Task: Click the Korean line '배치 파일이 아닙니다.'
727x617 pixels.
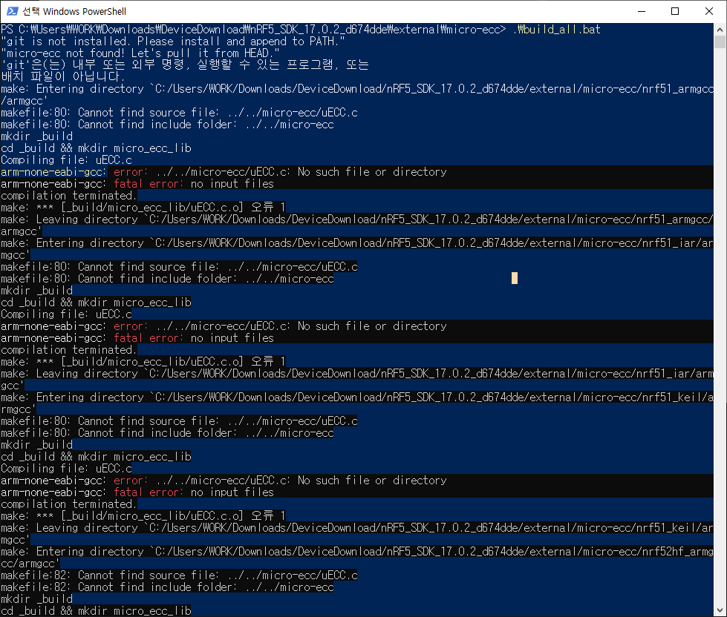Action: (x=62, y=77)
